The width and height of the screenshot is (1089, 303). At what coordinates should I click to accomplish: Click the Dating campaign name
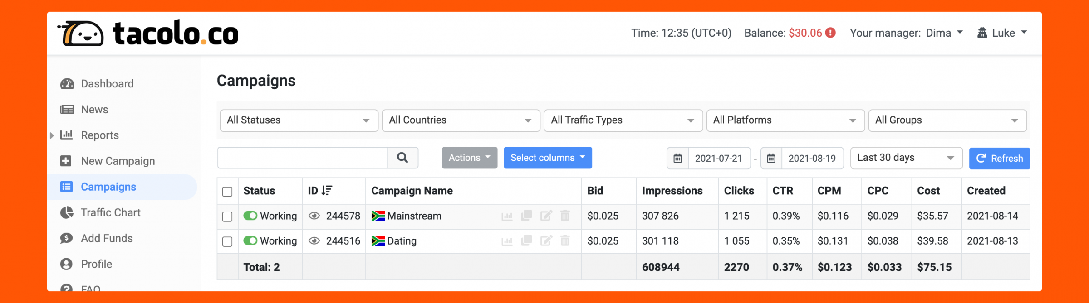pos(402,241)
